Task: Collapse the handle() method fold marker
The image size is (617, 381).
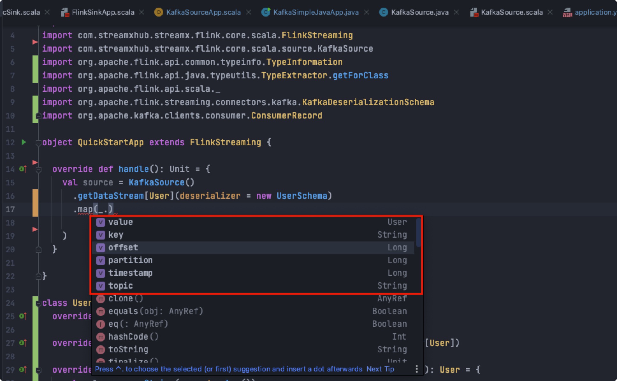Action: (39, 169)
